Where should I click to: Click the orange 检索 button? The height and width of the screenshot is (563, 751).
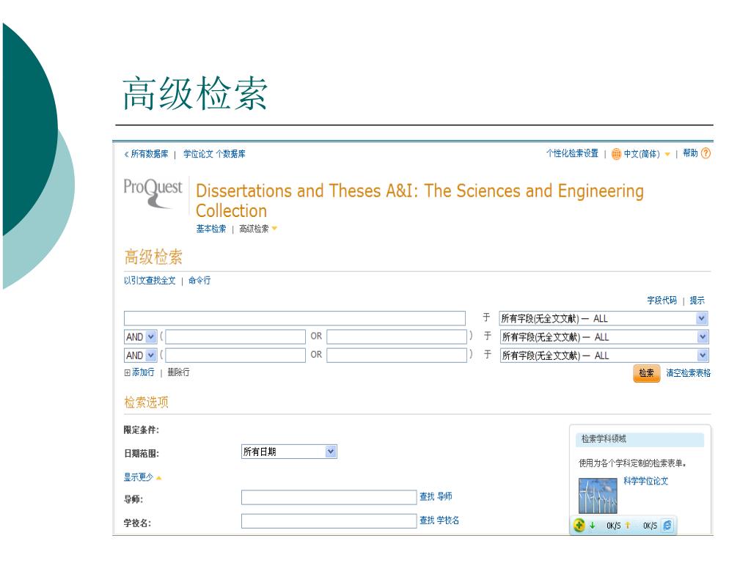click(x=647, y=373)
